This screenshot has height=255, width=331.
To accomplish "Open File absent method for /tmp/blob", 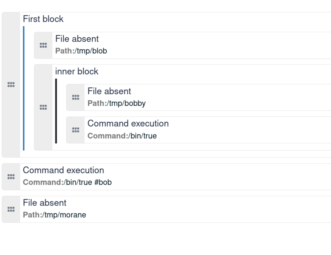I will (77, 39).
